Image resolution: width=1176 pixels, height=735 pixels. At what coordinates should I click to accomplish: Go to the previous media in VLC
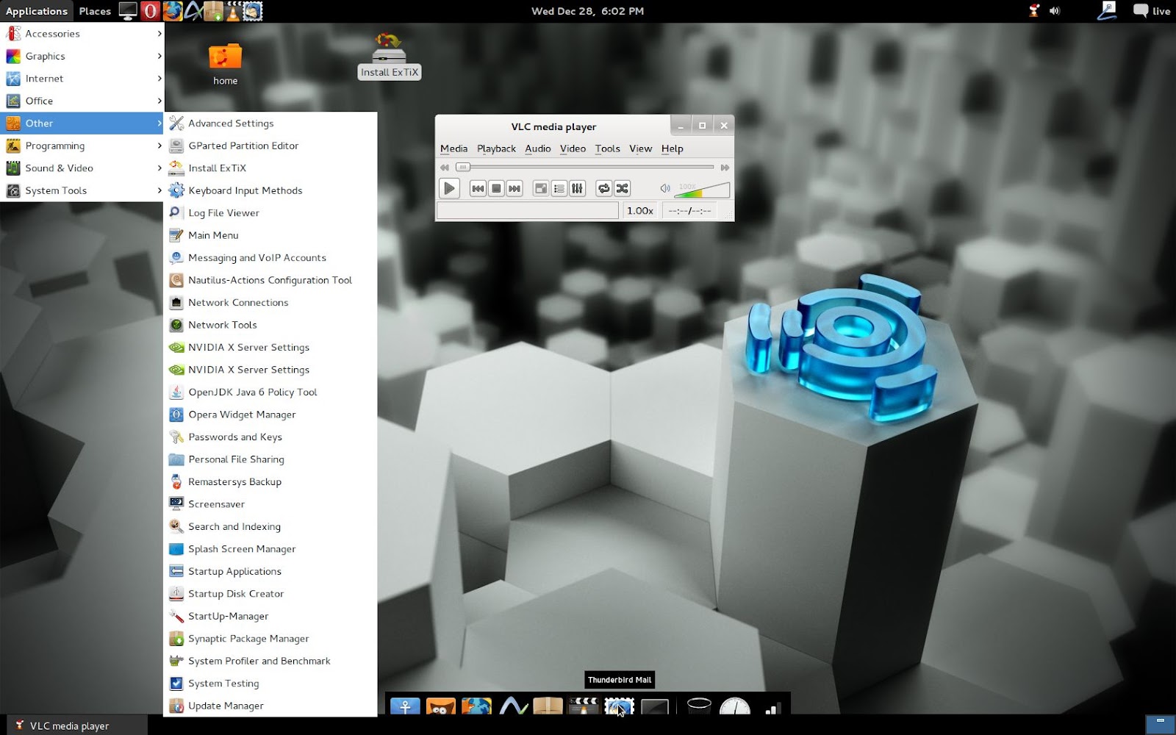(478, 189)
